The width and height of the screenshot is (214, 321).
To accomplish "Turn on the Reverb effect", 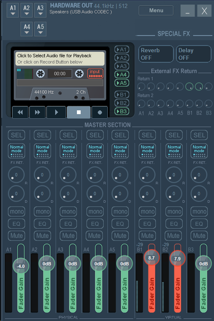I will [156, 54].
